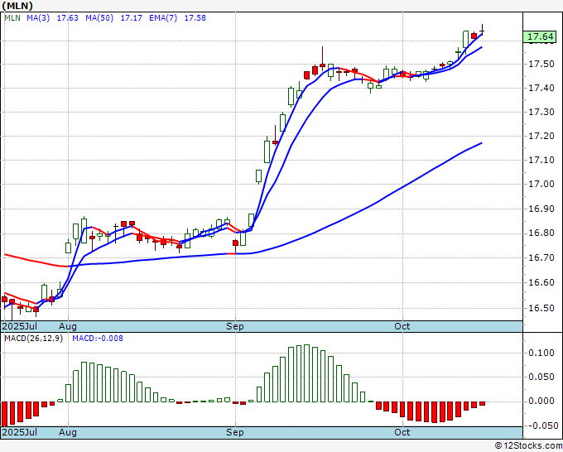
Task: Click Aug on the MACD panel time axis
Action: (x=68, y=432)
